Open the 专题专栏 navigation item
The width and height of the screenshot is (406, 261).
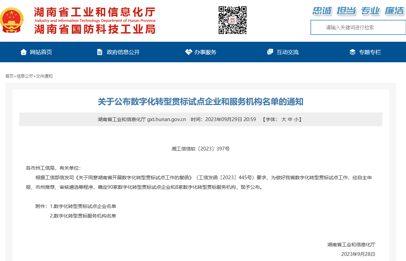coord(370,52)
